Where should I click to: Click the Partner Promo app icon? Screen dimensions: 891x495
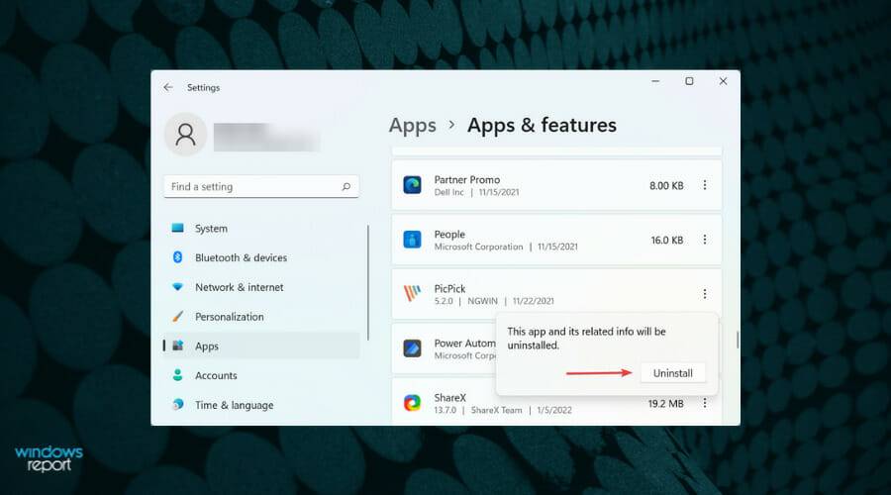tap(413, 185)
